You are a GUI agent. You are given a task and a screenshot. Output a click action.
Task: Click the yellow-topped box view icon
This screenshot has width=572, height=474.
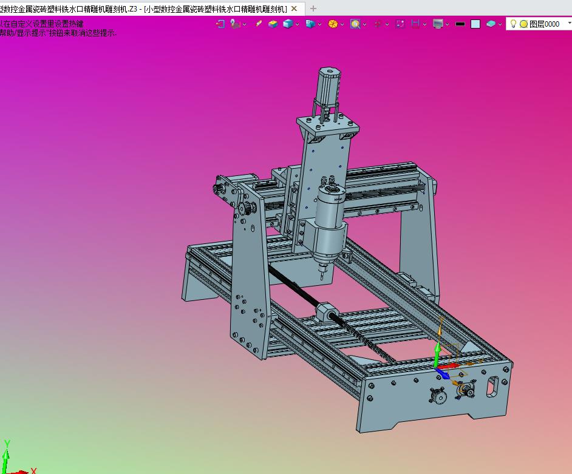click(x=273, y=24)
